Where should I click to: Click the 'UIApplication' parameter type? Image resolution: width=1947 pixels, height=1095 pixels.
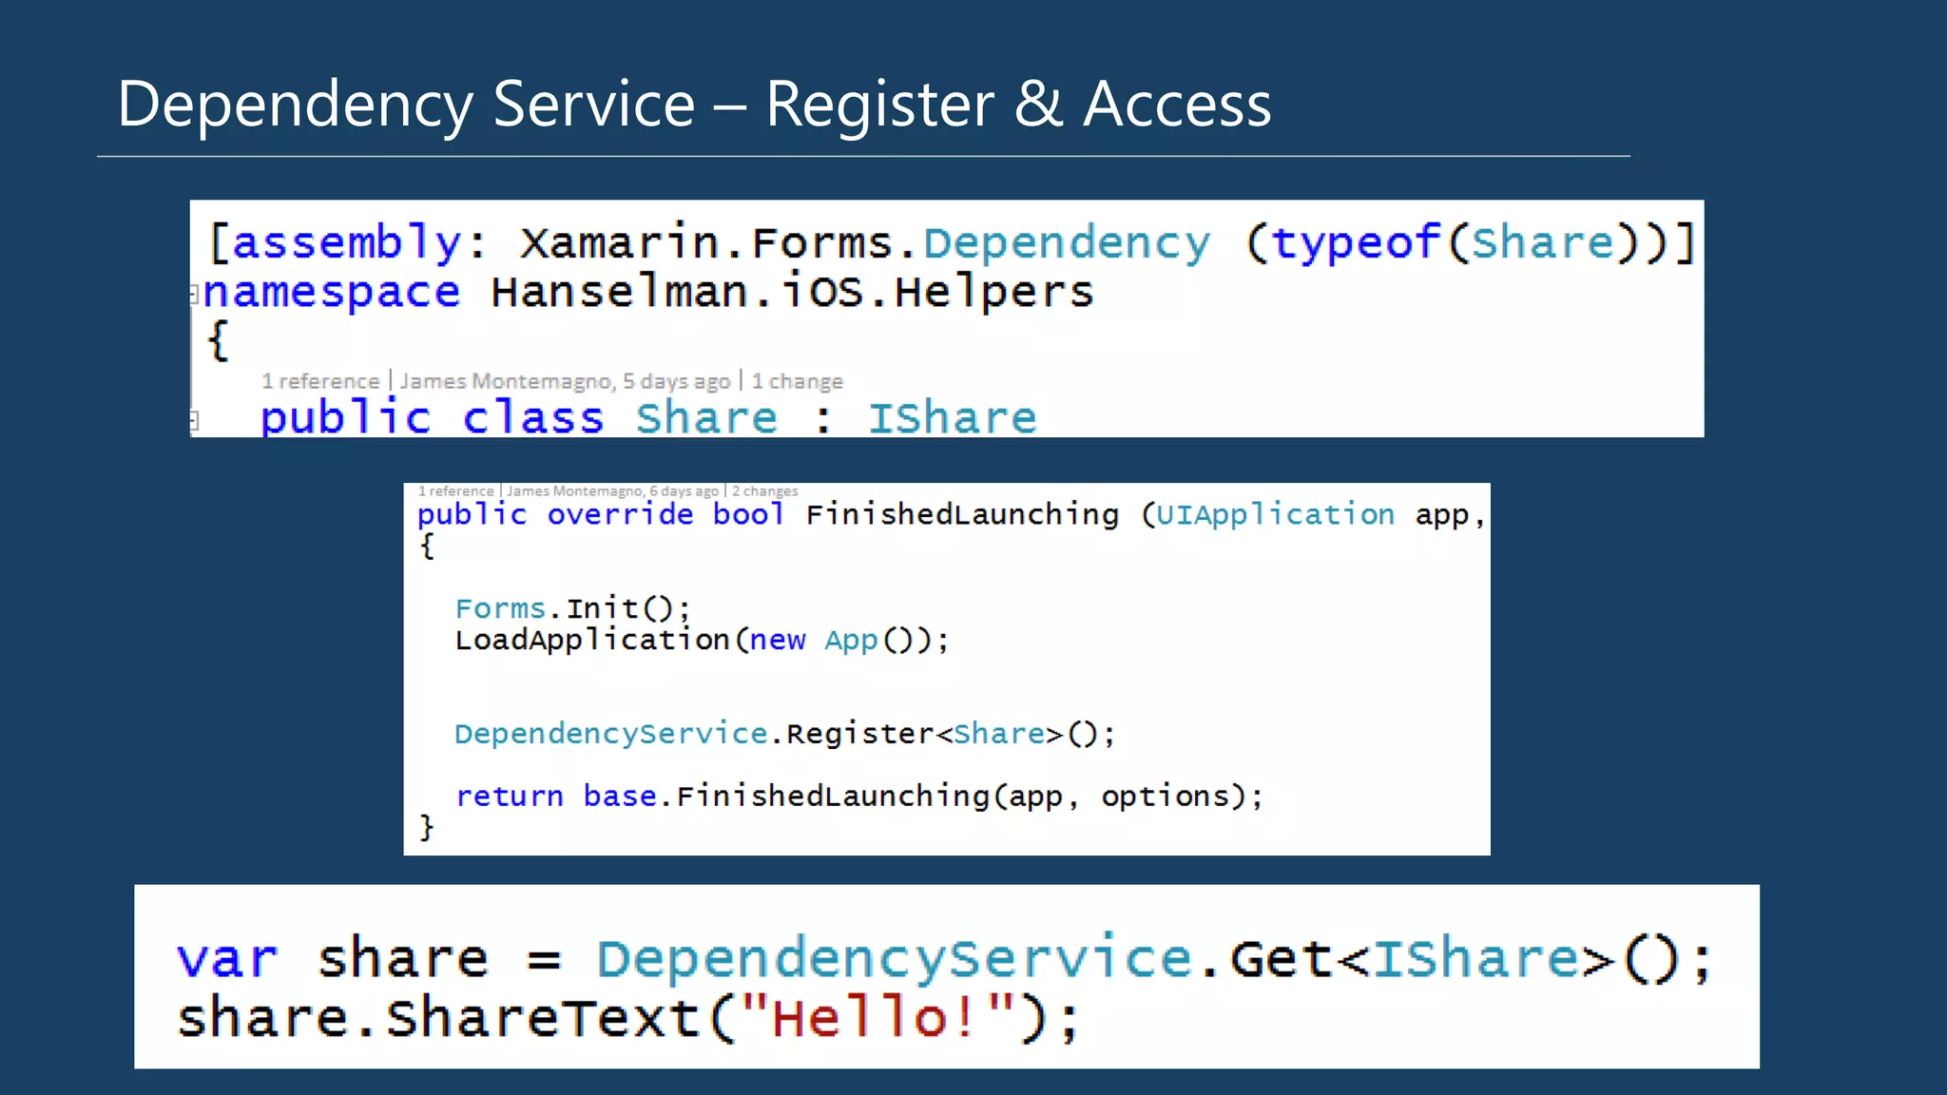coord(1275,514)
